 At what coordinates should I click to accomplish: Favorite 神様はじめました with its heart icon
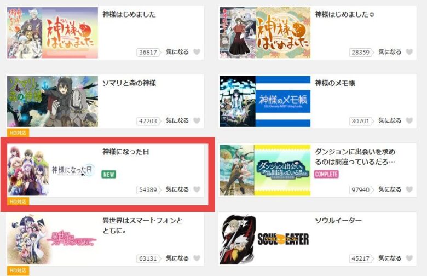coord(197,52)
